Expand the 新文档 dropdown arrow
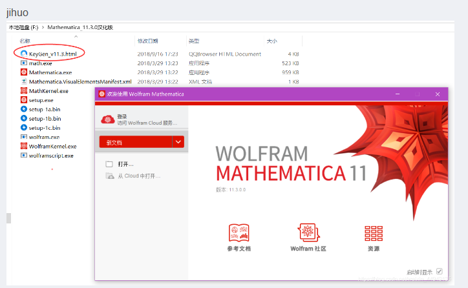The image size is (468, 288). (x=178, y=142)
